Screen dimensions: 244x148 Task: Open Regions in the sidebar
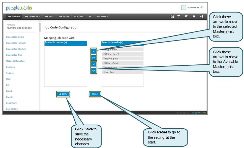click(10, 73)
